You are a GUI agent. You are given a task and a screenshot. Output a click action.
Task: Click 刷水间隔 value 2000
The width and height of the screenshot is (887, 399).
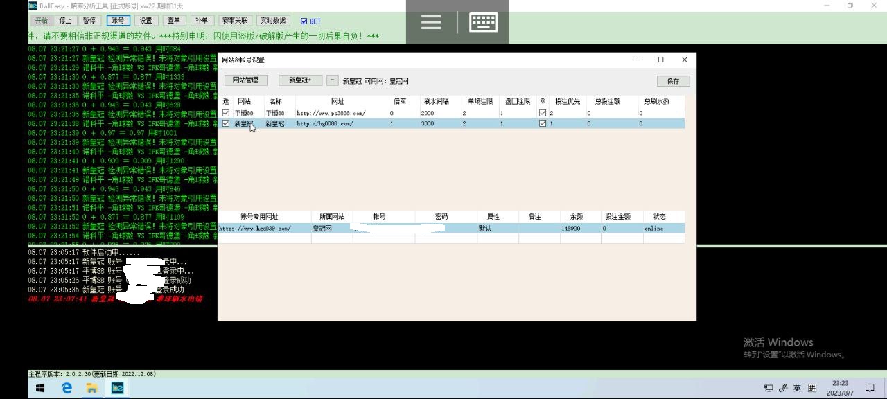tap(428, 113)
